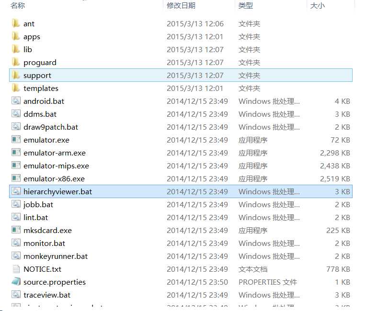Screen dimensions: 366x311
Task: Click the emulator-arm.exe application icon
Action: [16, 153]
